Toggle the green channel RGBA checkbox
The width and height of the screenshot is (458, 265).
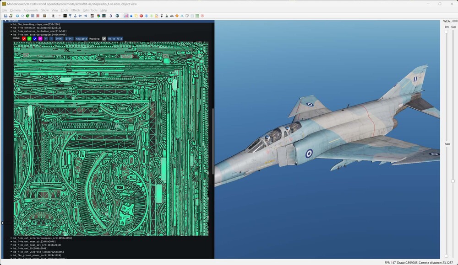tap(29, 38)
